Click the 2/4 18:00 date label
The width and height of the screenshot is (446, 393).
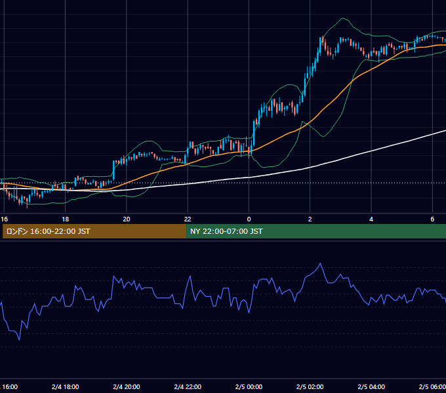(66, 386)
